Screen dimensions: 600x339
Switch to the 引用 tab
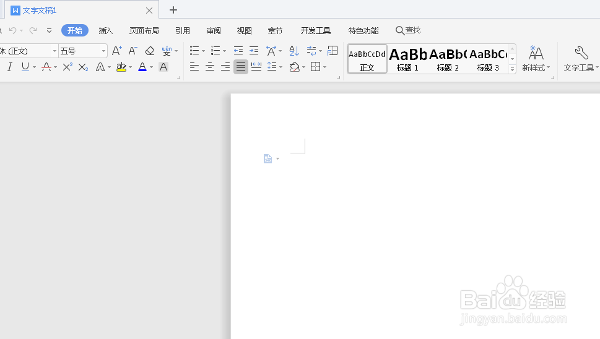183,30
